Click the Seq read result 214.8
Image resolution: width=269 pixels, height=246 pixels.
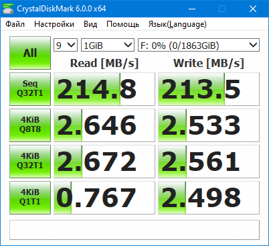104,89
